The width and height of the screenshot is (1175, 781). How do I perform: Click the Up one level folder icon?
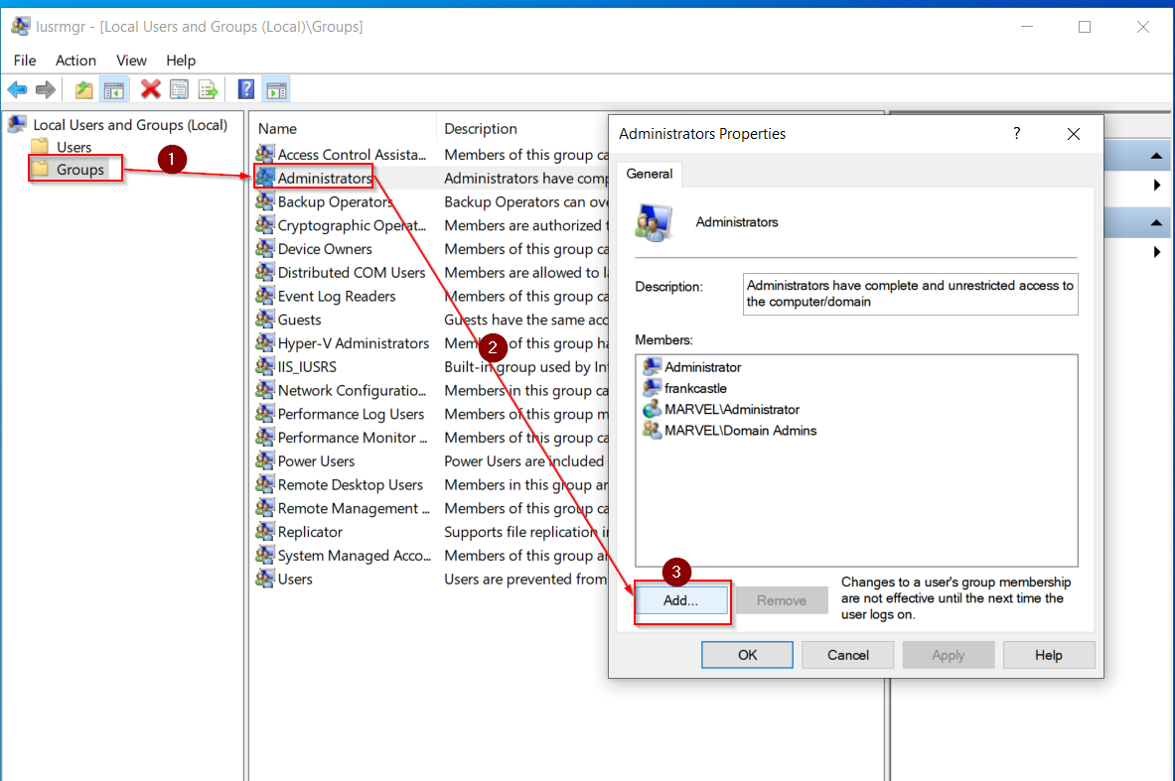83,90
